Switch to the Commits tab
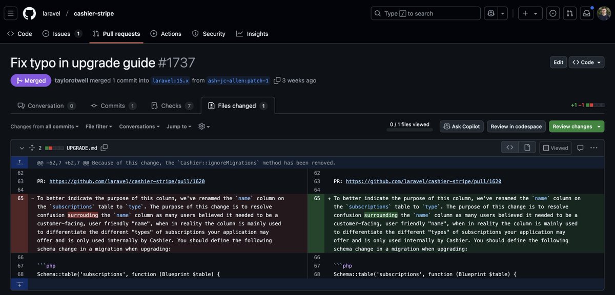615x295 pixels. [x=113, y=106]
